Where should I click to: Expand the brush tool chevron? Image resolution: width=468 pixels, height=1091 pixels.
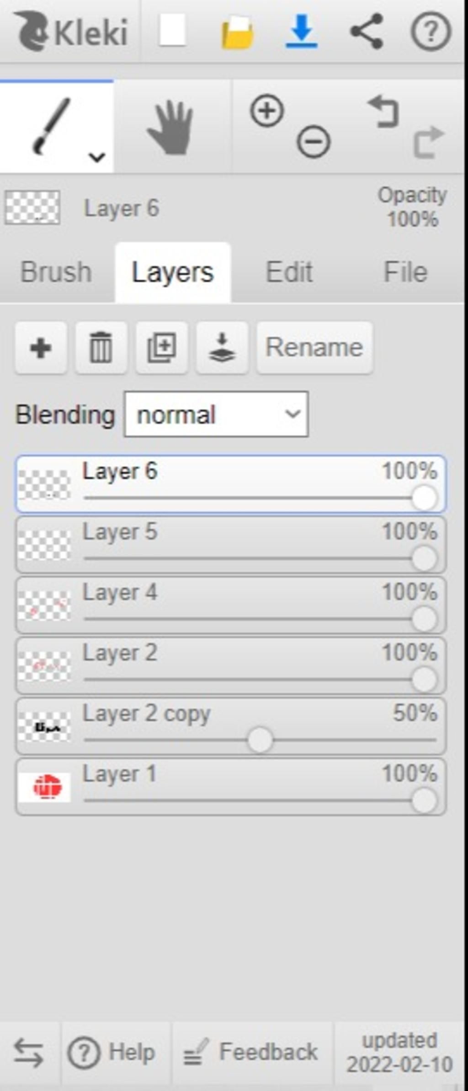[x=97, y=157]
